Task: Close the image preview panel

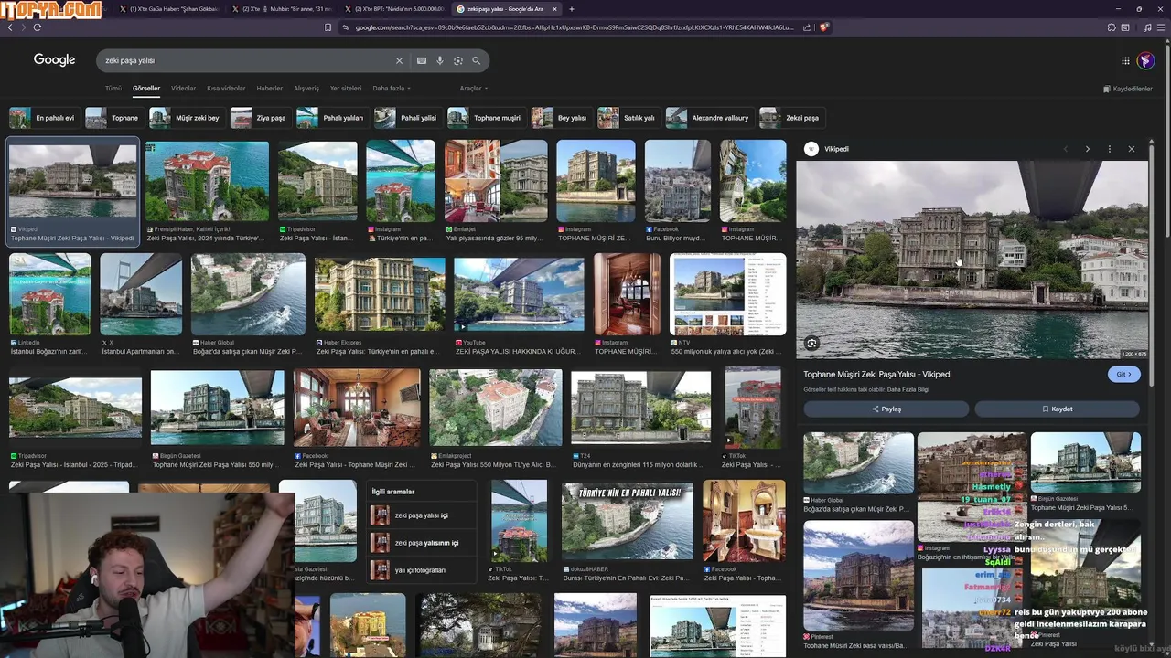Action: (1131, 149)
